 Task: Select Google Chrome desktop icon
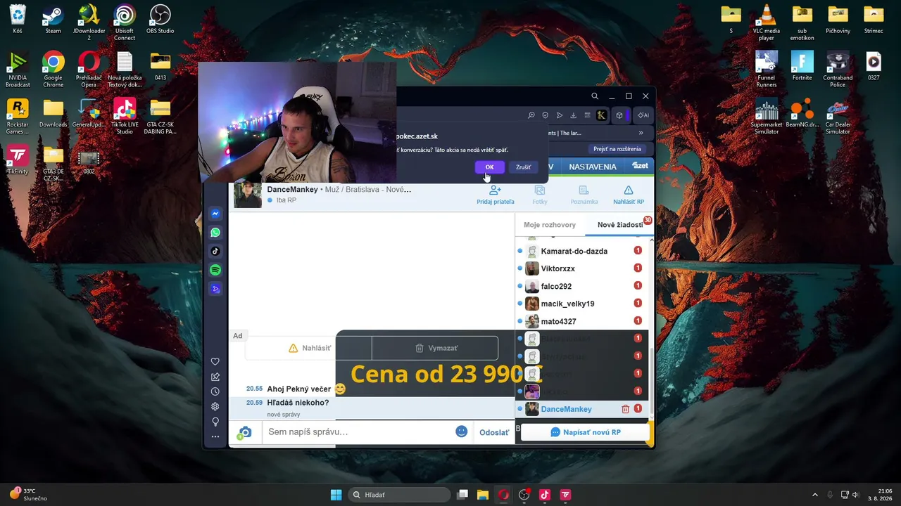click(53, 70)
